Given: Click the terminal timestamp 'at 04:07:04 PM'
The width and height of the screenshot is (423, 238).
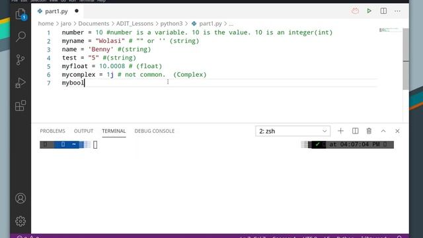Looking at the screenshot, I should [x=354, y=144].
